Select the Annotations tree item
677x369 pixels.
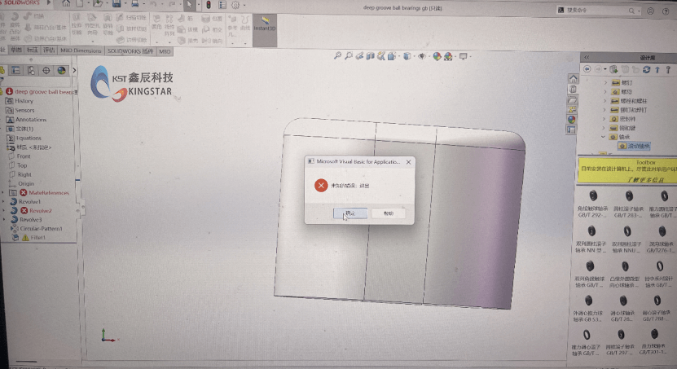(x=26, y=120)
